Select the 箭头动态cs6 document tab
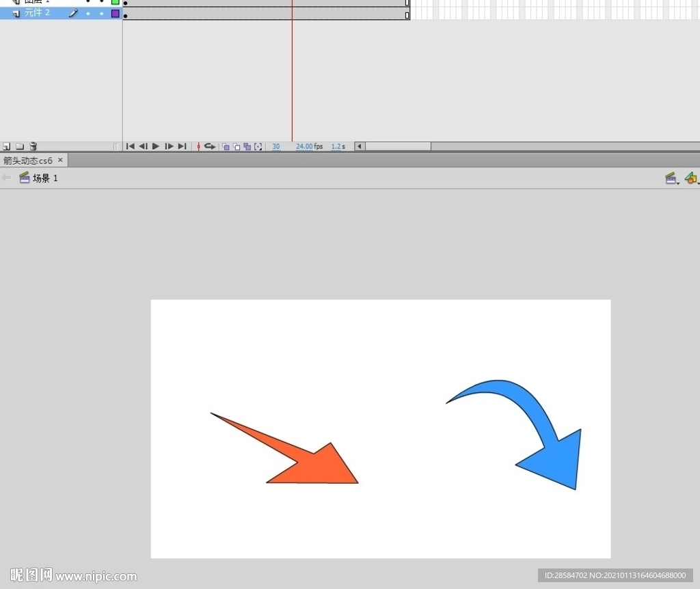 click(28, 161)
